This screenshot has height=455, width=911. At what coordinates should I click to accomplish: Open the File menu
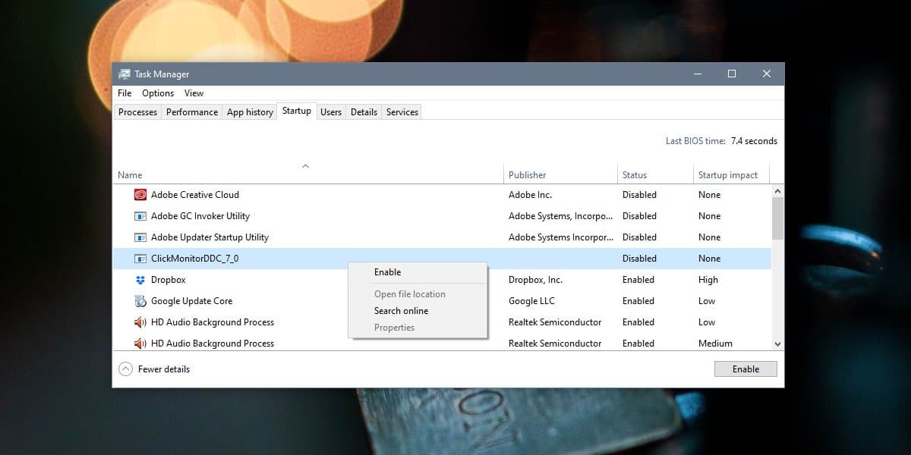tap(125, 93)
